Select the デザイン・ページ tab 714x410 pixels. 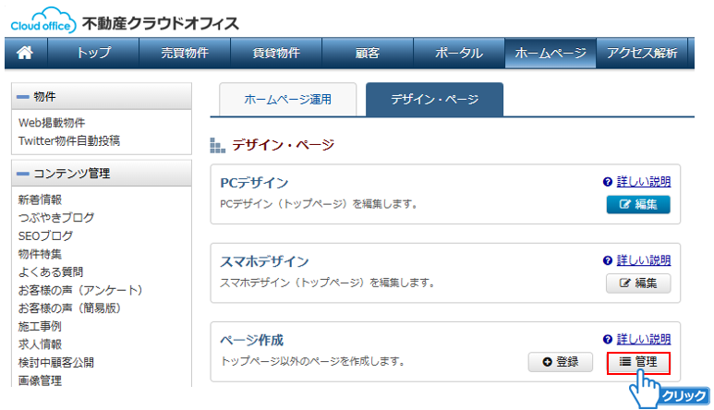pyautogui.click(x=434, y=99)
